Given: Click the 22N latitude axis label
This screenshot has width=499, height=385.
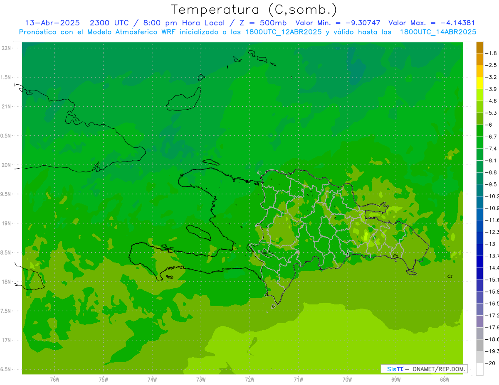Looking at the screenshot, I should (7, 48).
